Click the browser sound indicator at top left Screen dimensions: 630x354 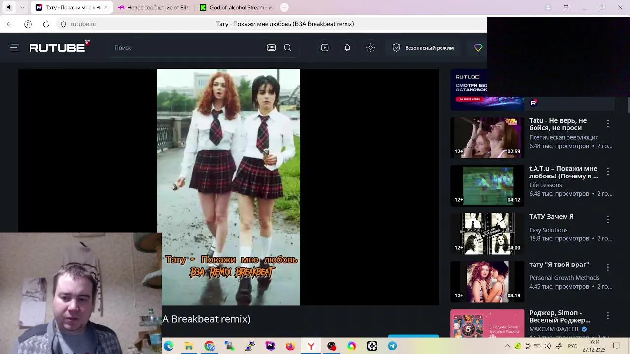pos(8,7)
